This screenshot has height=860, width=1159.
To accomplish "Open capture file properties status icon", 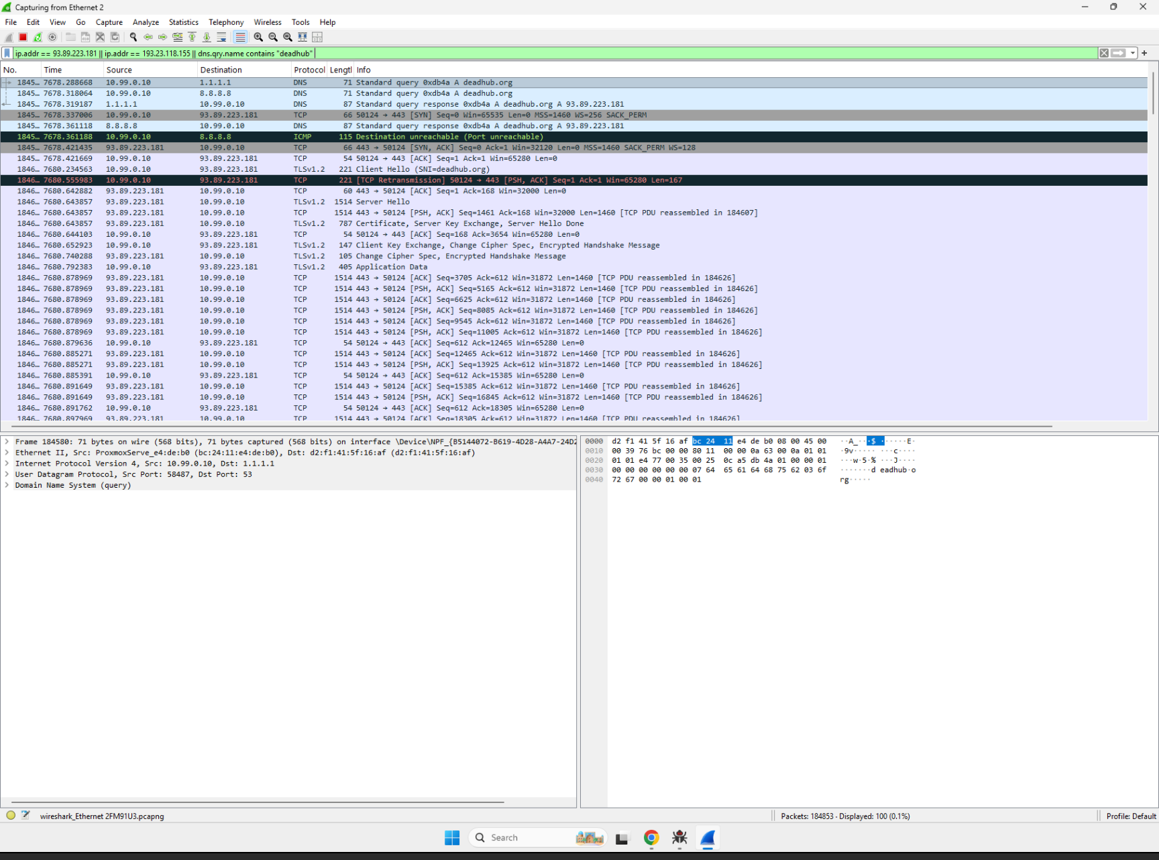I will (x=26, y=816).
